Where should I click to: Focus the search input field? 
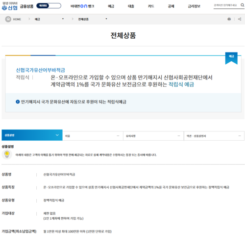pyautogui.click(x=226, y=5)
